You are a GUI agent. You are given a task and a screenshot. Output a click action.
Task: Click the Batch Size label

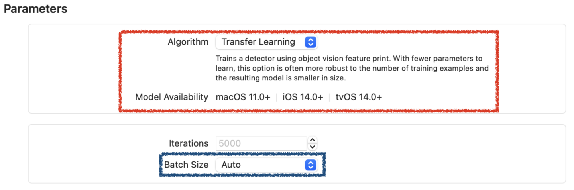[186, 165]
